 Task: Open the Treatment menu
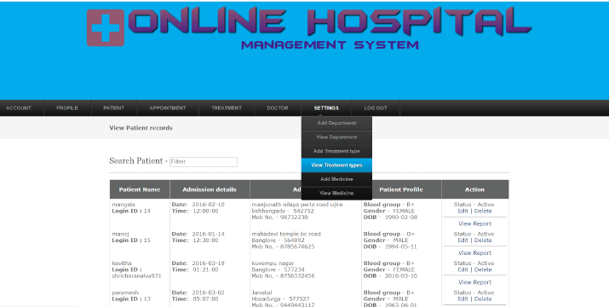click(227, 107)
